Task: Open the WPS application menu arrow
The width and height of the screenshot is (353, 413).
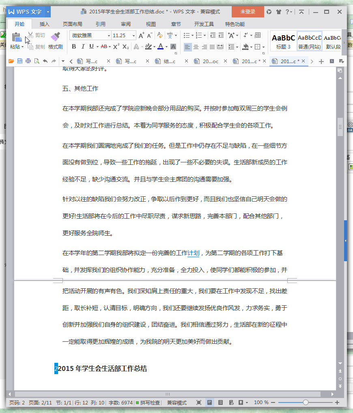Action: point(48,12)
